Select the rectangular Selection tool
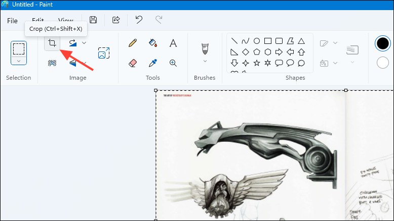Viewport: 394px width, 221px height. [19, 49]
